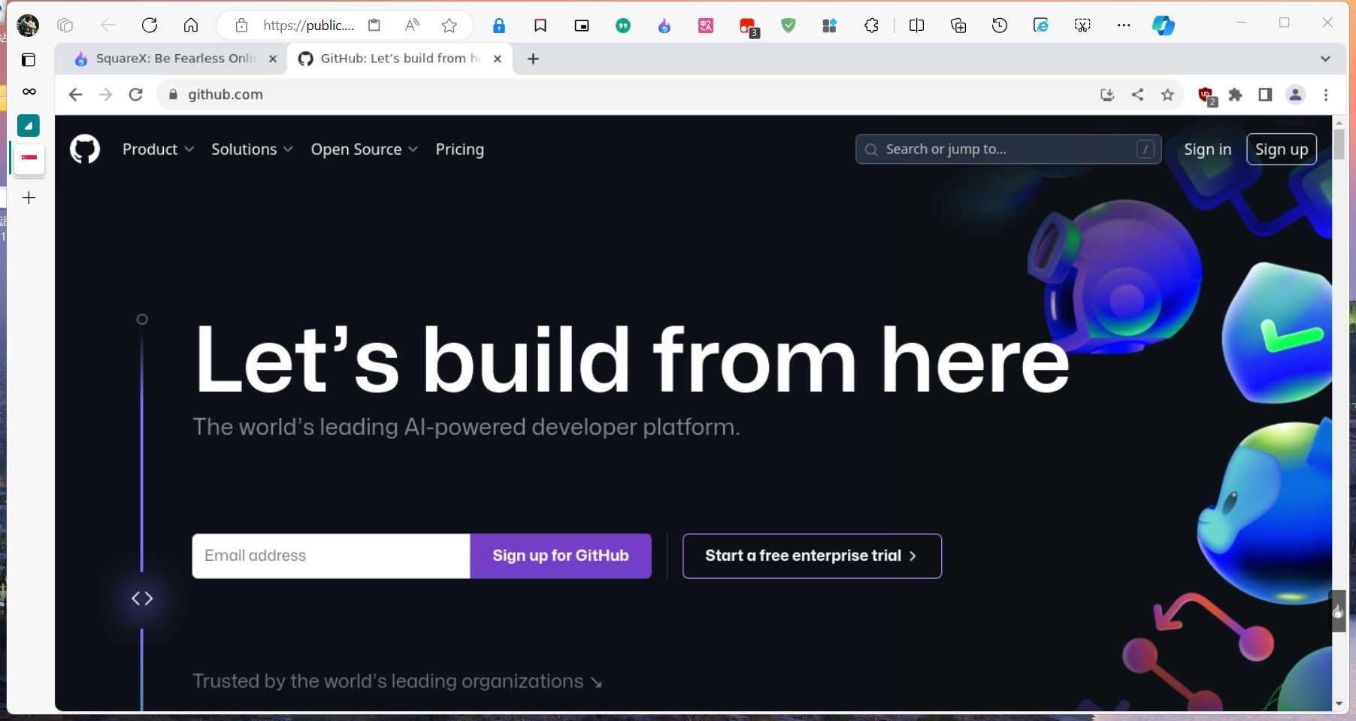Reload the github.com page
Image resolution: width=1356 pixels, height=721 pixels.
point(136,95)
